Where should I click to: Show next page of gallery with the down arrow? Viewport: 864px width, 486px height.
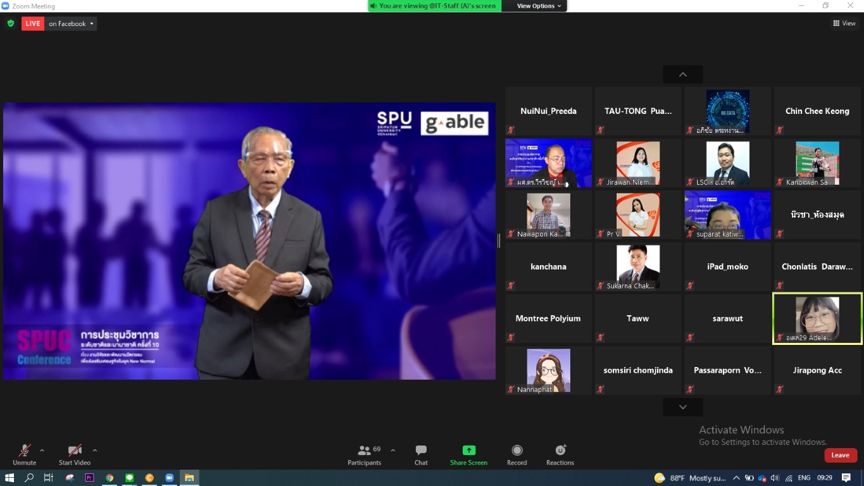(x=683, y=407)
